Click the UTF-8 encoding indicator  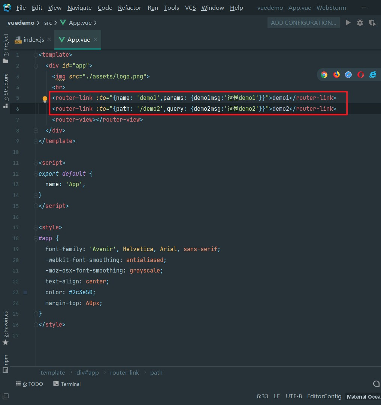pos(294,396)
